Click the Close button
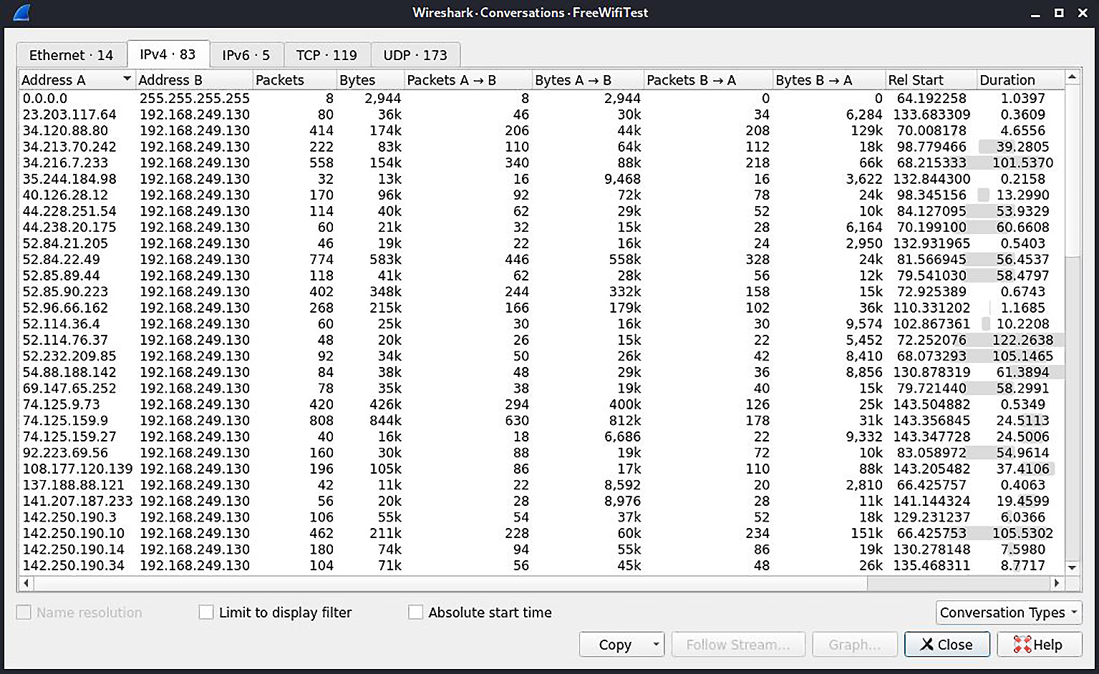Image resolution: width=1099 pixels, height=674 pixels. [x=947, y=645]
